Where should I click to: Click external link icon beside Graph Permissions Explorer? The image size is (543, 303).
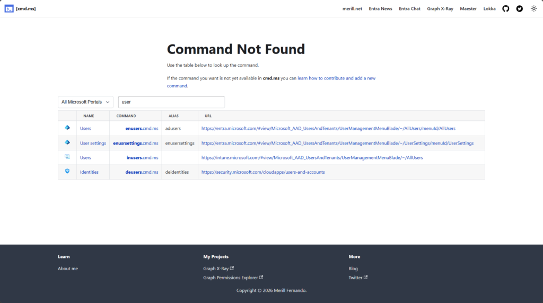coord(261,277)
